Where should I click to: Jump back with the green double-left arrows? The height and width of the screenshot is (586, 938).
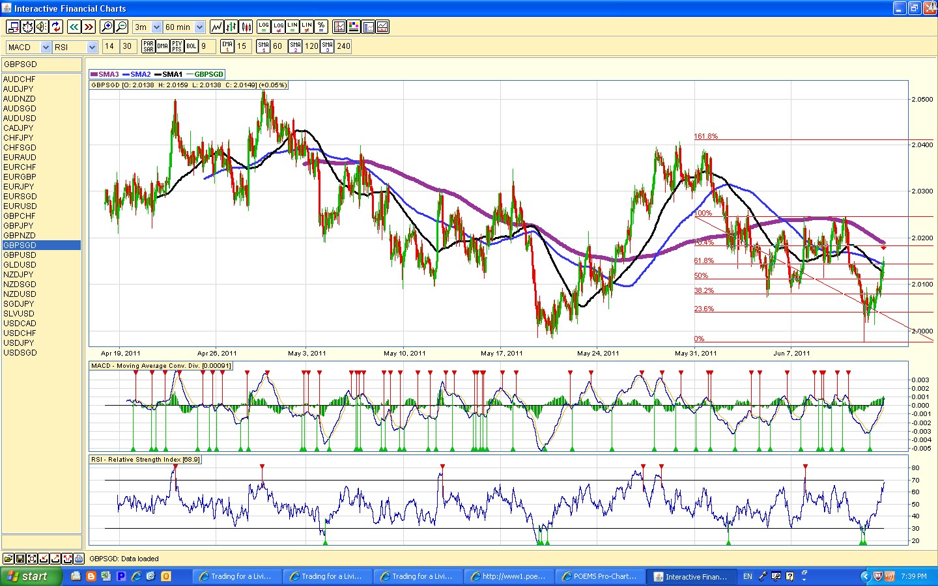74,27
